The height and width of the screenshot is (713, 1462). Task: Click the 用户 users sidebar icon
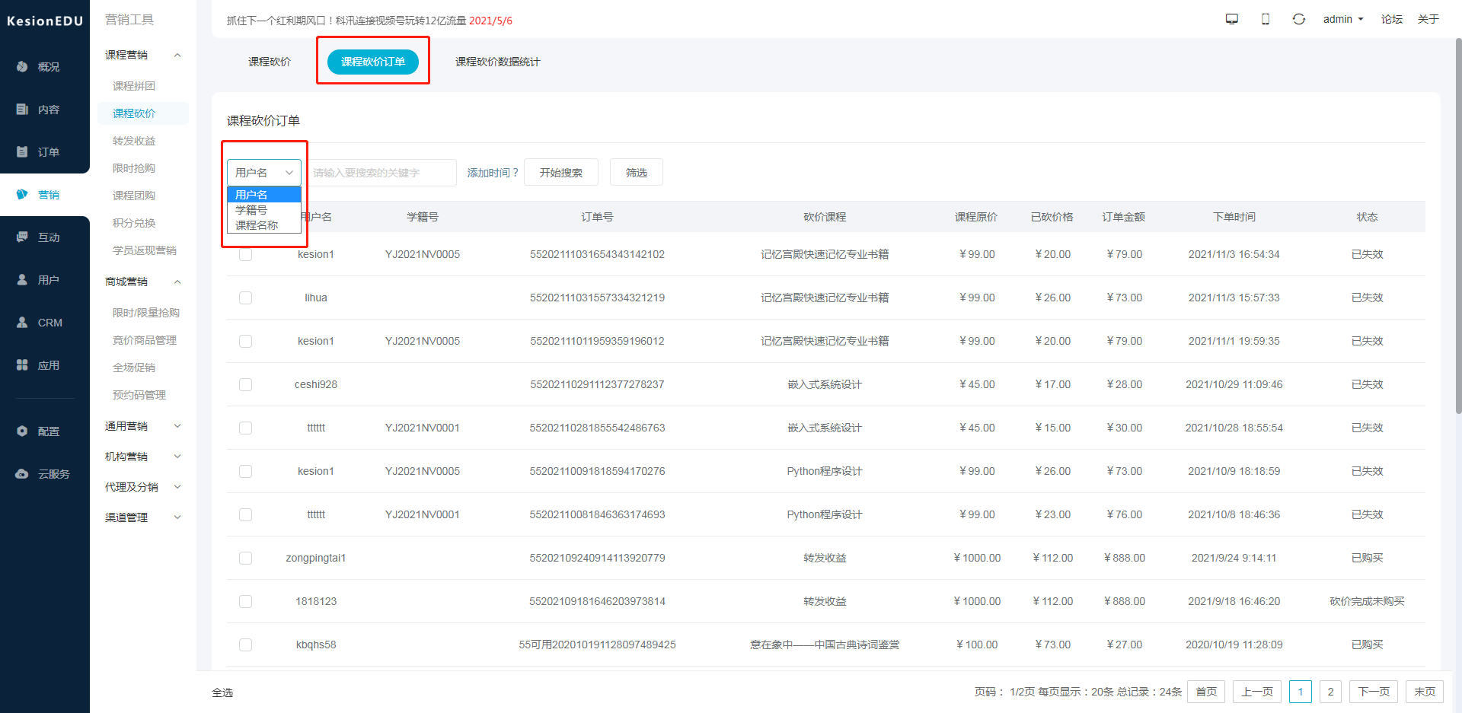pos(23,280)
